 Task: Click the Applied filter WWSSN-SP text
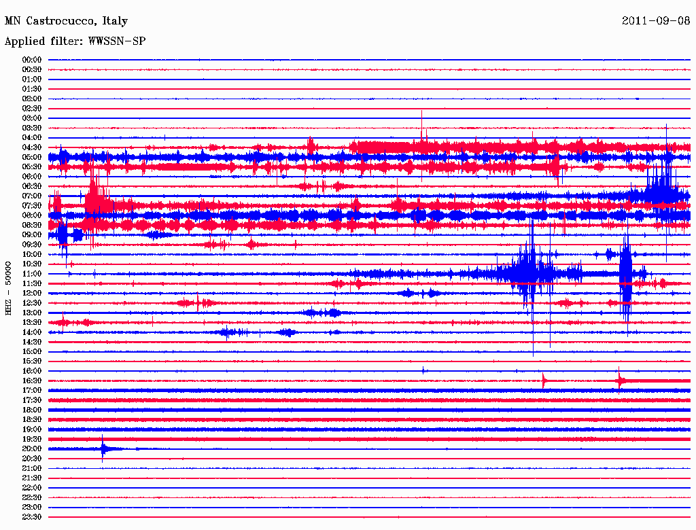pyautogui.click(x=75, y=41)
